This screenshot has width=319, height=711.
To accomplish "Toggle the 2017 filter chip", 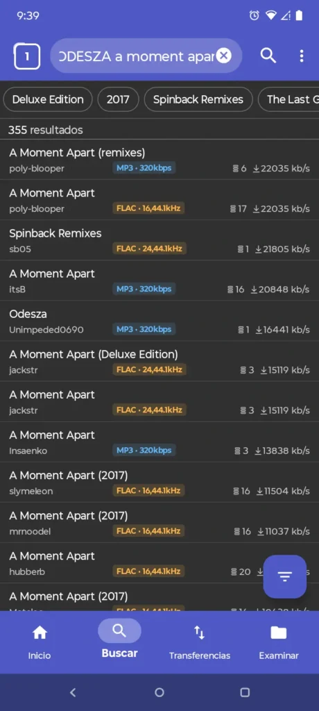I will [118, 99].
